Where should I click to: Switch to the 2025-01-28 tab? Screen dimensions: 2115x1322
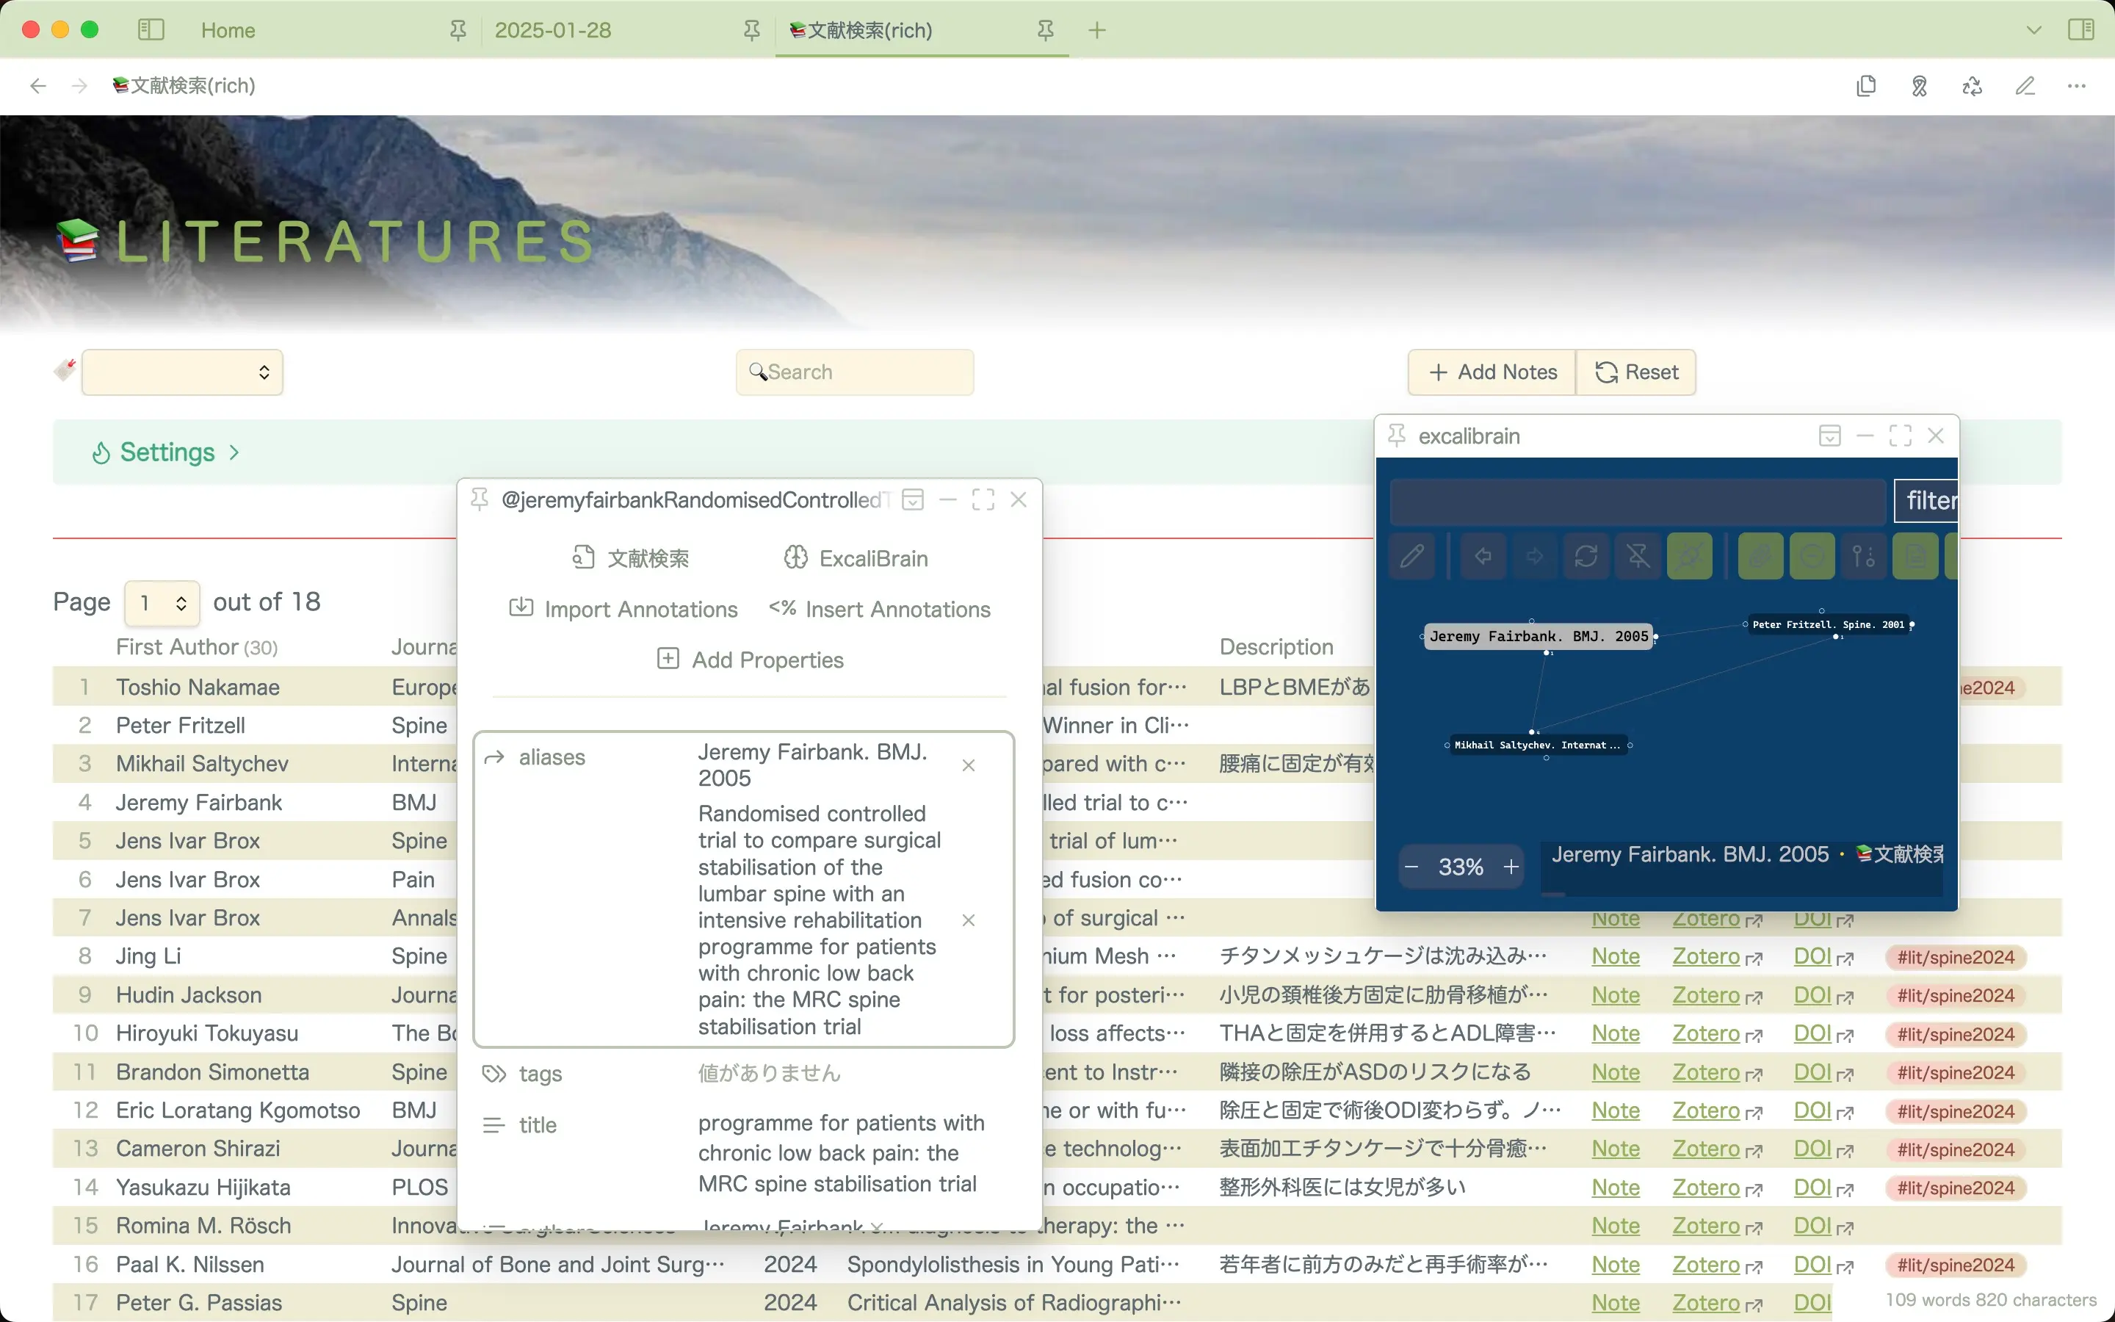552,29
